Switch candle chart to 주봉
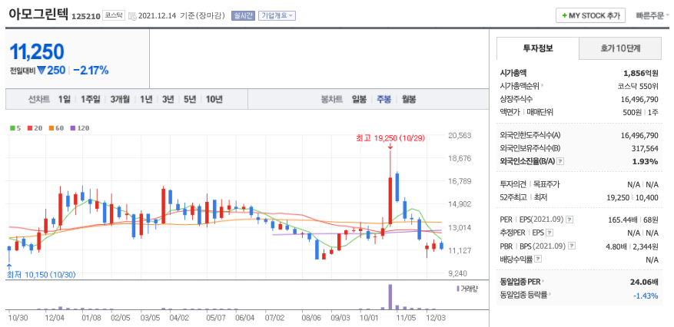The height and width of the screenshot is (327, 674). pos(383,100)
